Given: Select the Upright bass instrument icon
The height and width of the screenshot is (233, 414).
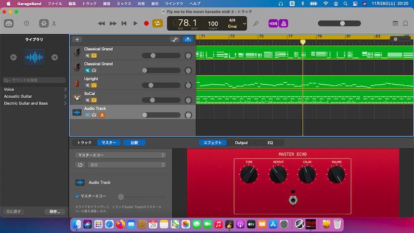Looking at the screenshot, I should pyautogui.click(x=77, y=82).
